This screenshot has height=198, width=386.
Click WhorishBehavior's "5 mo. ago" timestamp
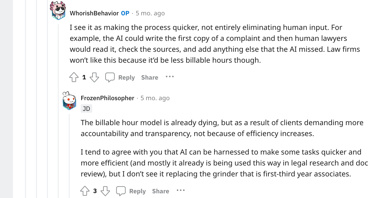150,13
